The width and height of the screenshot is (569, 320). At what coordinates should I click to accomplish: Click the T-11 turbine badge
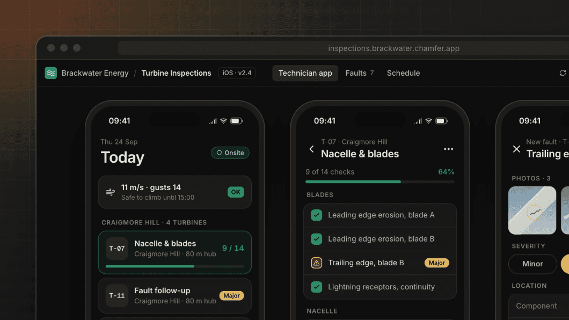[x=117, y=296]
